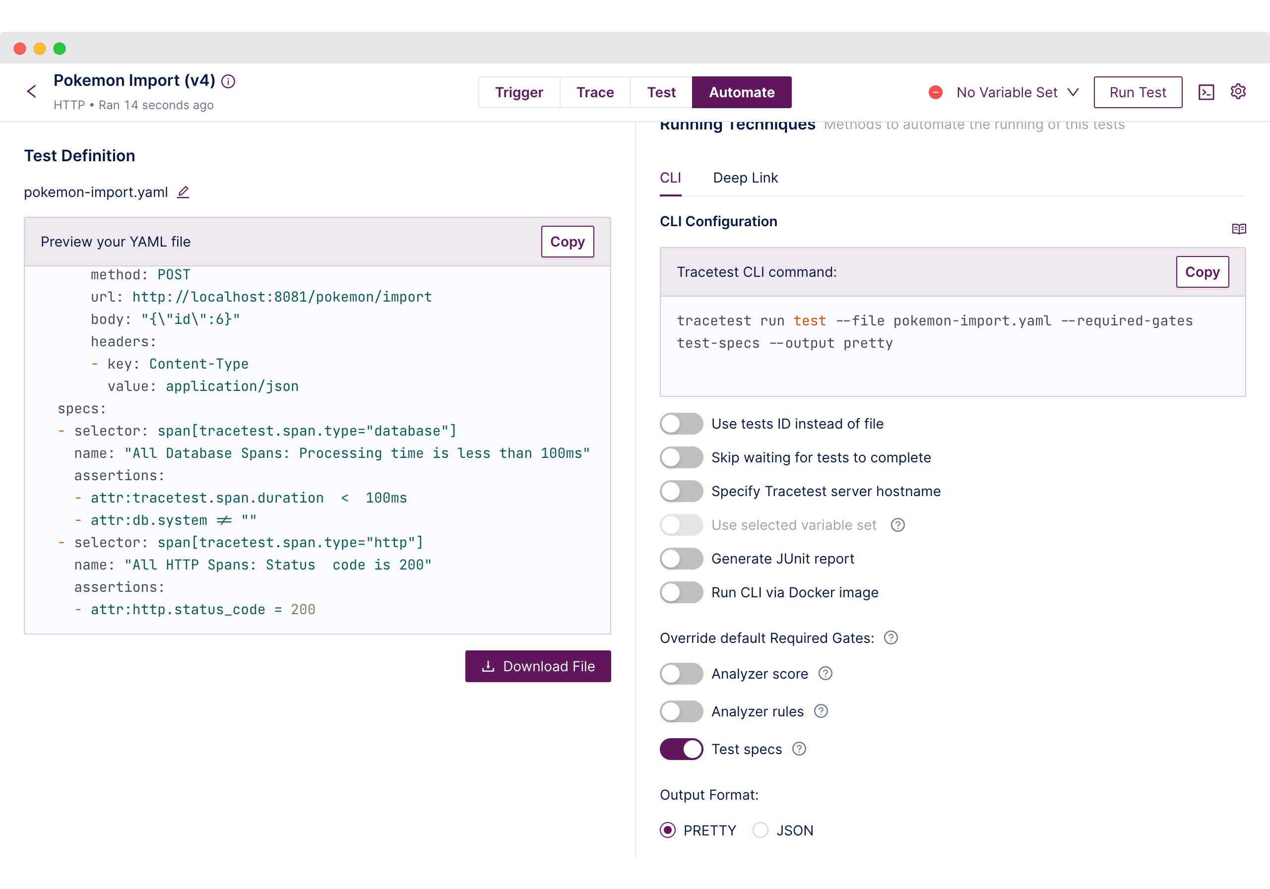This screenshot has height=889, width=1270.
Task: Copy the YAML file preview
Action: click(x=568, y=242)
